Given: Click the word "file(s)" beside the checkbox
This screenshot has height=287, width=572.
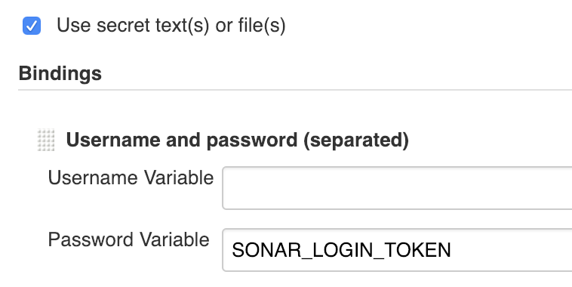Looking at the screenshot, I should (x=262, y=26).
